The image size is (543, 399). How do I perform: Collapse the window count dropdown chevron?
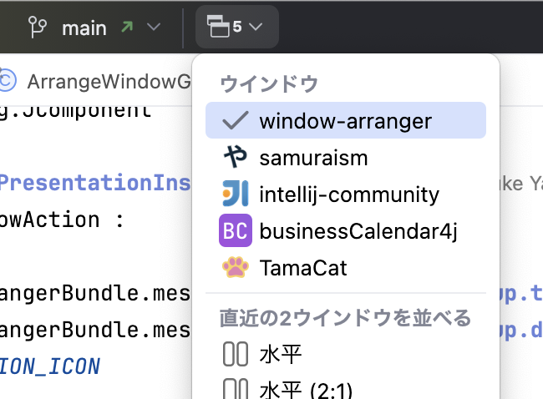[x=256, y=27]
